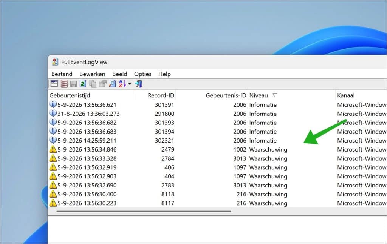Click warning icon of record 8118

coord(53,194)
